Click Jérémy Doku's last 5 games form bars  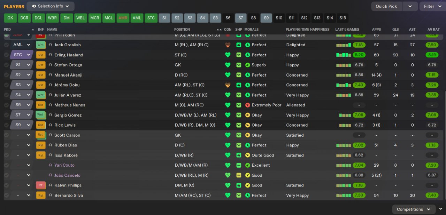(x=343, y=85)
